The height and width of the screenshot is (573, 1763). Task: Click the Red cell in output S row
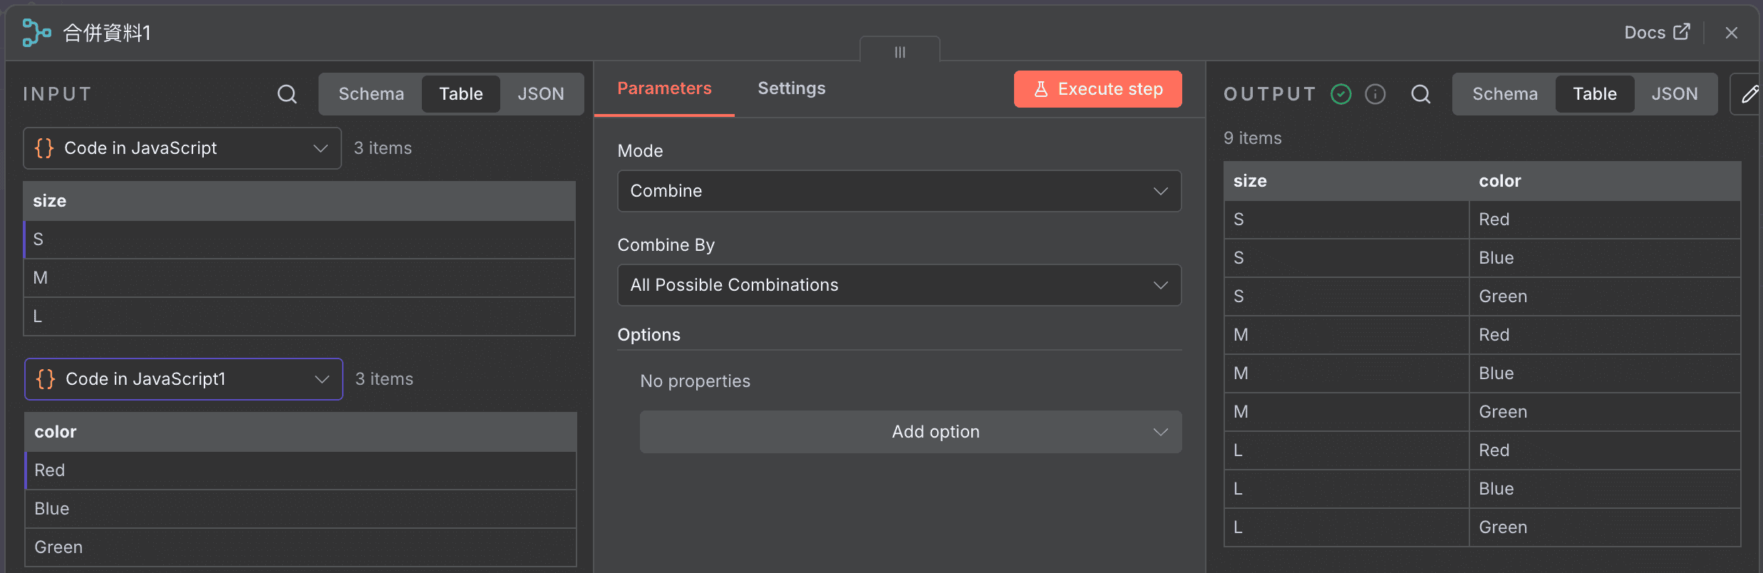1605,220
